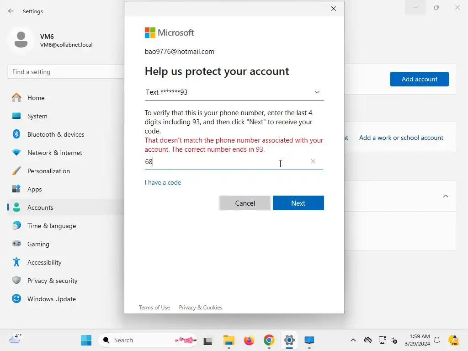Click the Windows Update refresh icon
Screen dimensions: 468x351
coord(16,298)
